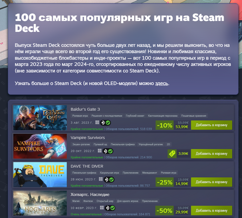
Task: Click Steam Deck verified badge for DAVE THE DIVER
Action: coord(109,179)
